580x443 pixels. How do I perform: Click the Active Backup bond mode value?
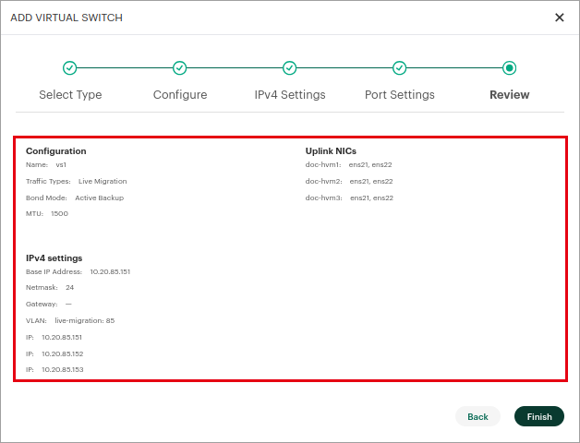[x=99, y=198]
